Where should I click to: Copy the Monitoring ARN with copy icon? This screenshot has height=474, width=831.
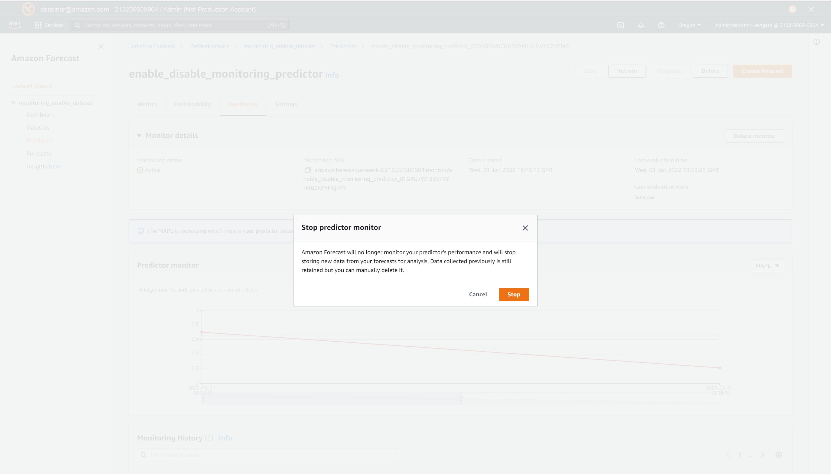[x=308, y=170]
